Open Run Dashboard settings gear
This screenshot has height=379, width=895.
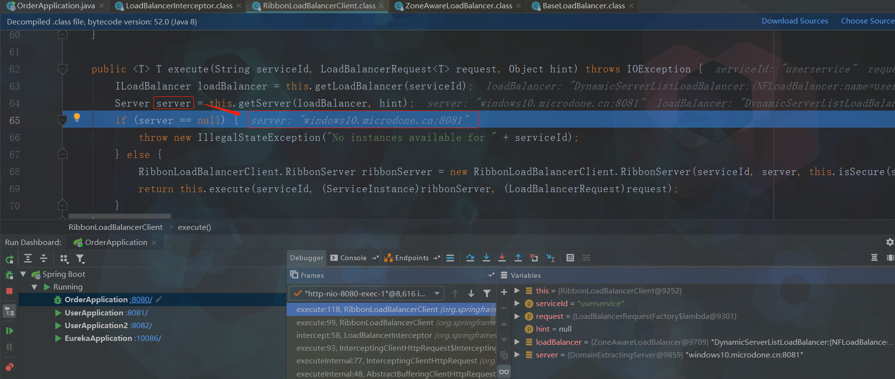(x=890, y=242)
